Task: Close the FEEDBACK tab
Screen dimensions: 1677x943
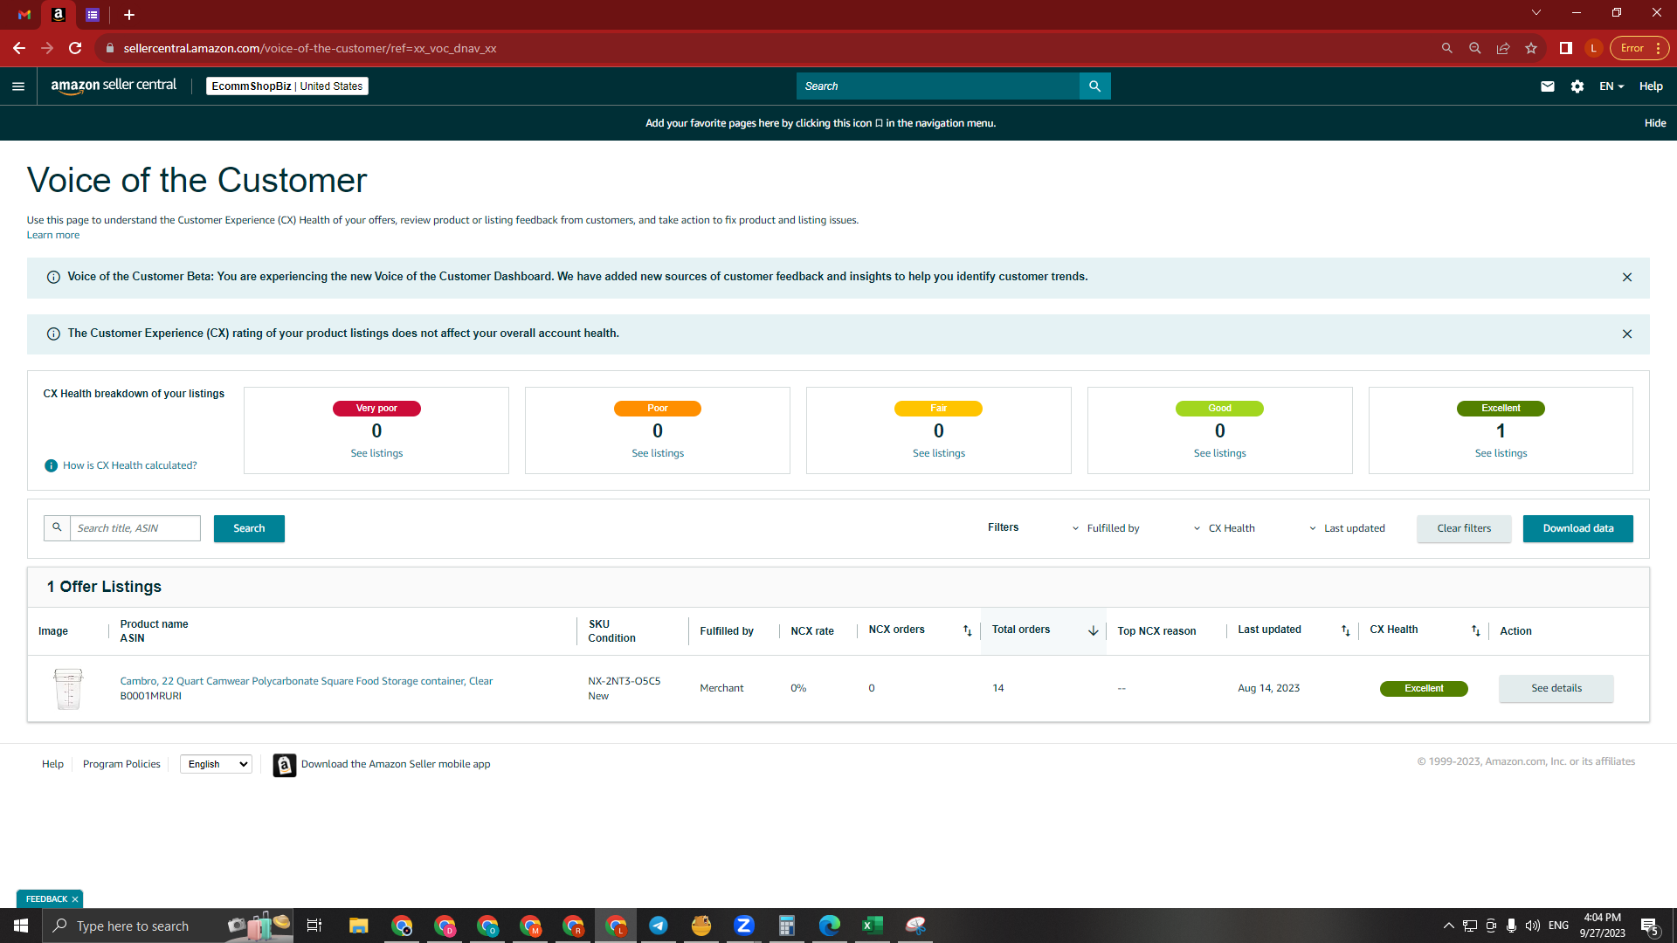Action: pos(75,899)
